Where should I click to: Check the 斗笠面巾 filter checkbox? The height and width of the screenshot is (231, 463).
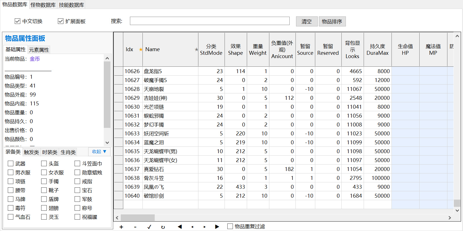tap(77, 163)
